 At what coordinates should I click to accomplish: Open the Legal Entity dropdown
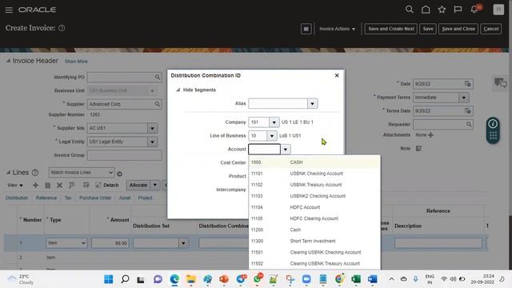point(152,142)
